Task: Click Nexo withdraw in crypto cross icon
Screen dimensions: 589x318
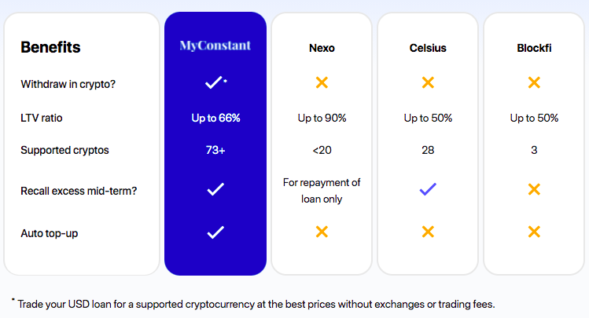Action: 322,82
